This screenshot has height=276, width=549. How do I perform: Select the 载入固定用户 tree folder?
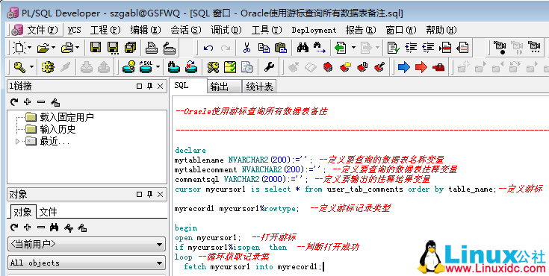(x=66, y=117)
